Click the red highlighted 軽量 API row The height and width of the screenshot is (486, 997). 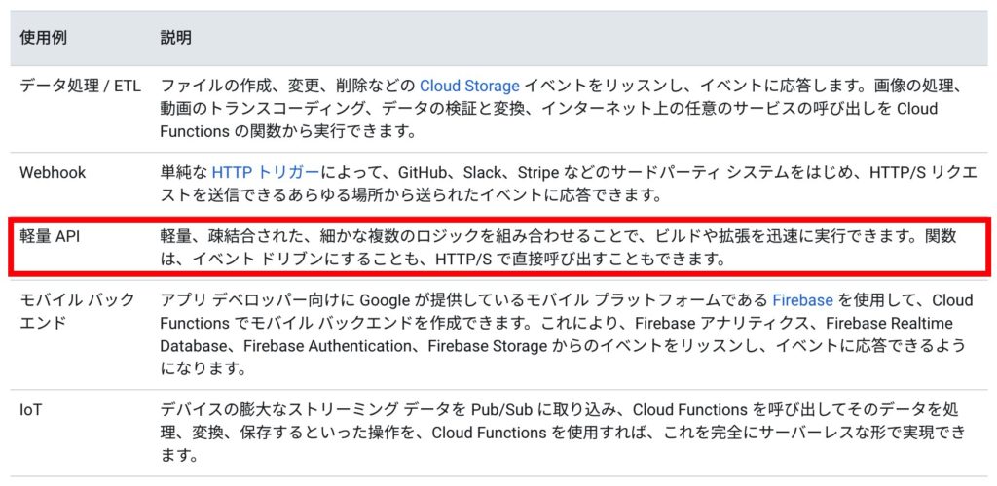tap(498, 248)
